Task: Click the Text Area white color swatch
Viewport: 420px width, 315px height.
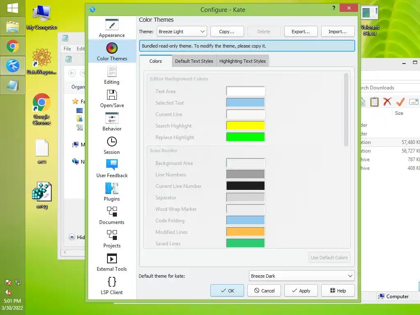Action: click(246, 91)
